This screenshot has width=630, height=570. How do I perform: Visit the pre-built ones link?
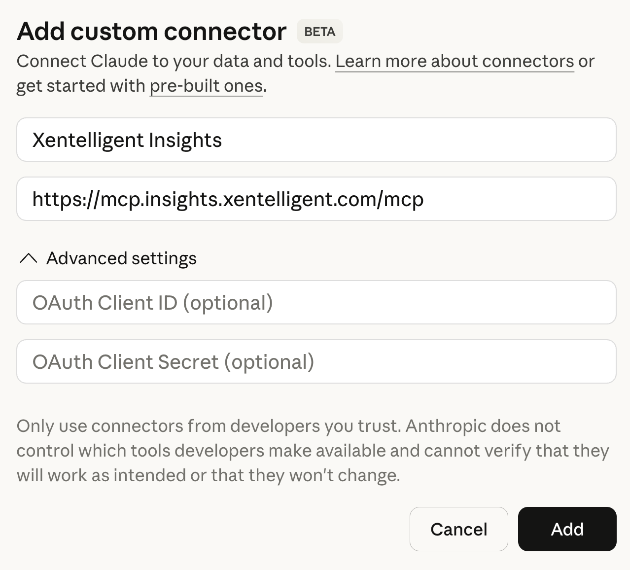coord(206,85)
